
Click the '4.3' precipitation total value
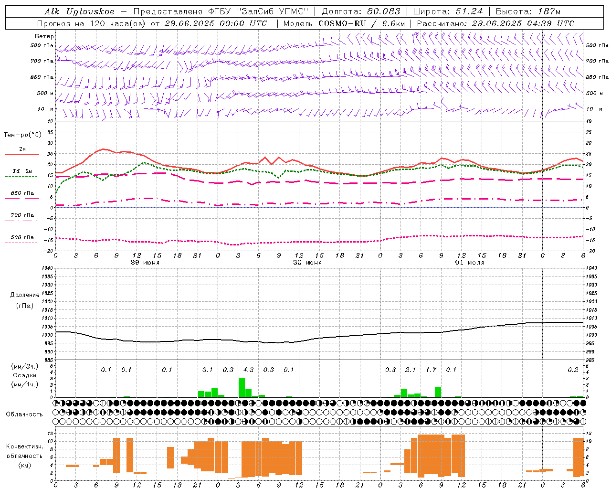point(248,370)
